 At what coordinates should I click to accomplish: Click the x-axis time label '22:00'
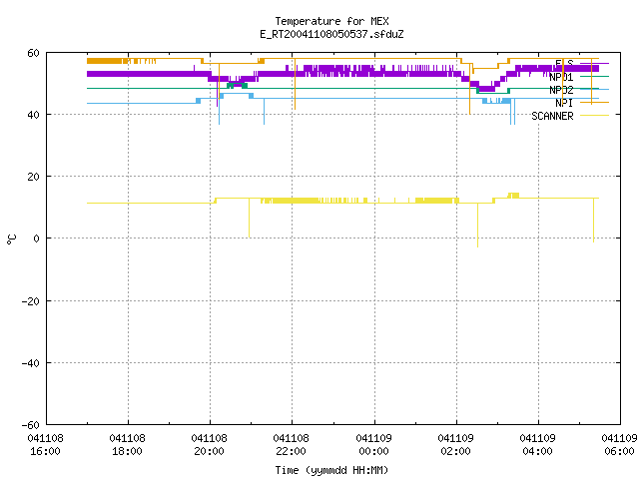pos(291,452)
